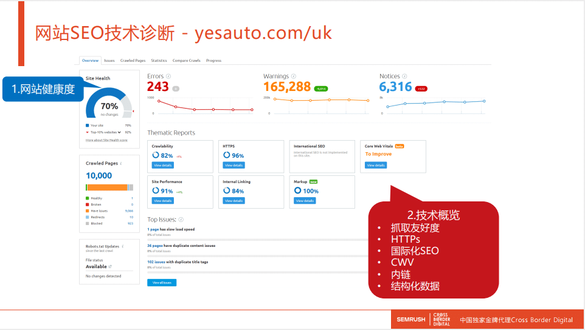This screenshot has width=585, height=330.
Task: Open external link icon next to Available
Action: tap(110, 266)
